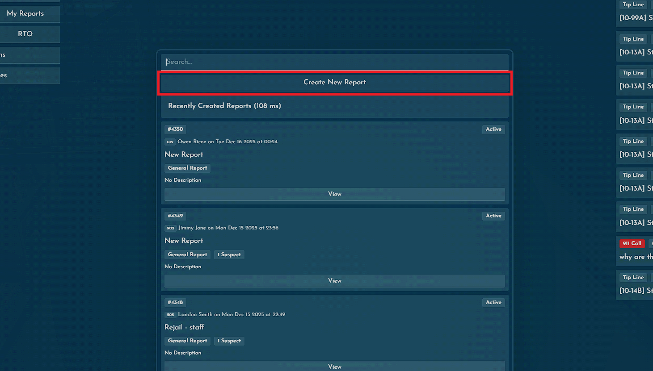This screenshot has width=653, height=371.
Task: Click General Report tag on report #4350
Action: click(x=187, y=168)
